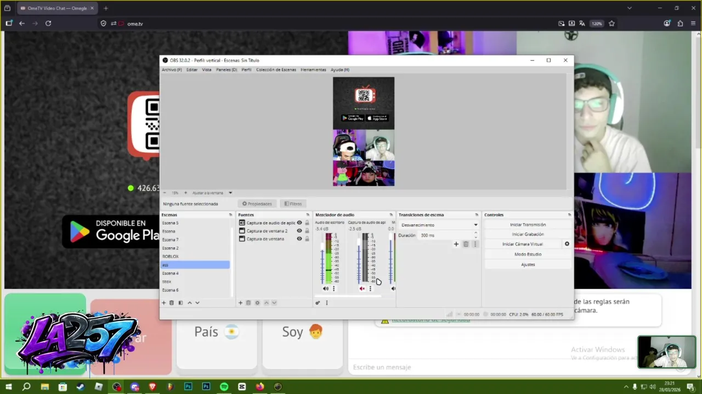Undock the Fuentes panel with its float icon
Viewport: 702px width, 394px height.
tap(308, 215)
